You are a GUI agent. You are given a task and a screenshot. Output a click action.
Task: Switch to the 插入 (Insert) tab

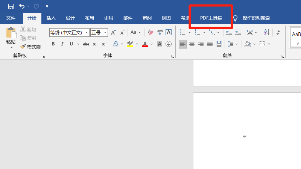51,18
